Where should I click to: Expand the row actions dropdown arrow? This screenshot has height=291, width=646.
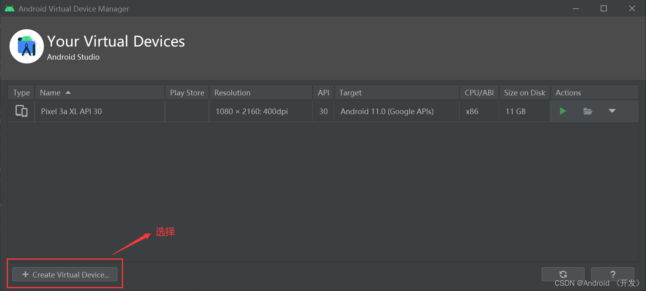click(612, 111)
